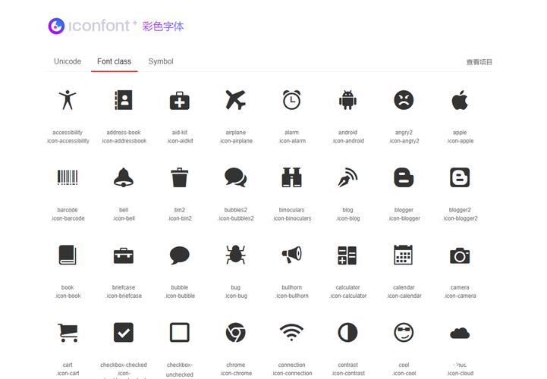The image size is (547, 379).
Task: Click the bullhorn megaphone icon
Action: [291, 255]
